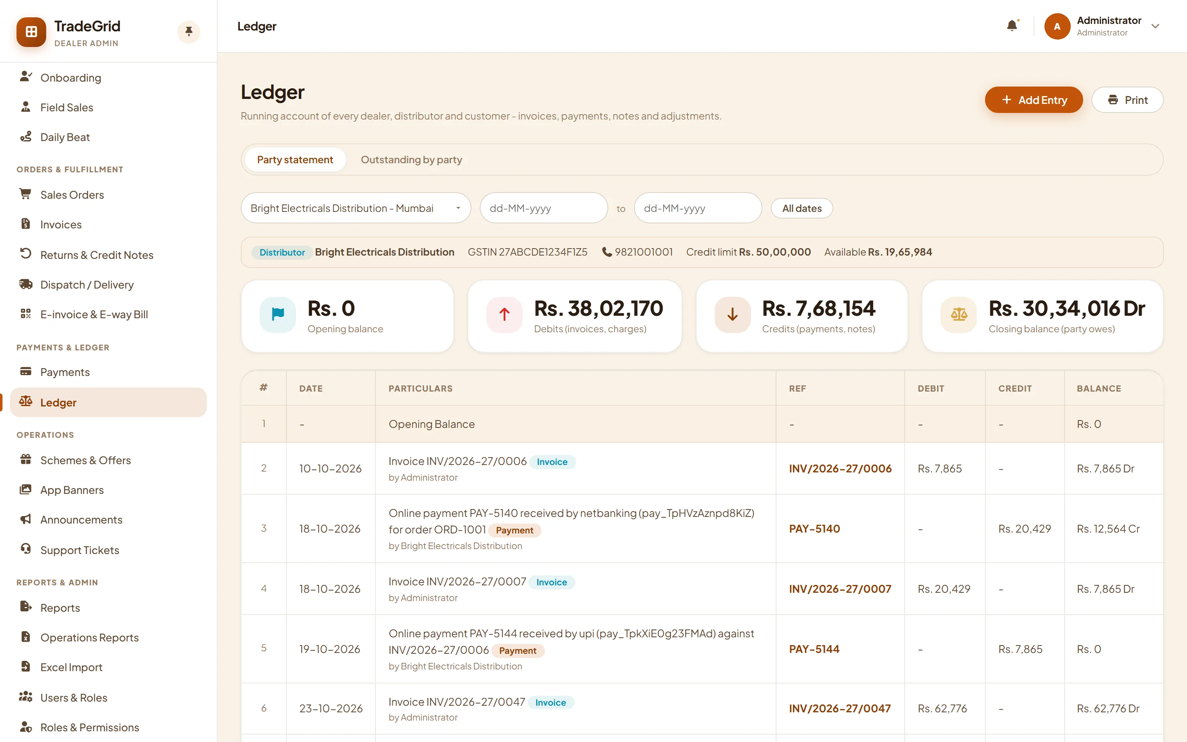This screenshot has height=742, width=1187.
Task: Open reference link INV/2026-27/0007
Action: (840, 589)
